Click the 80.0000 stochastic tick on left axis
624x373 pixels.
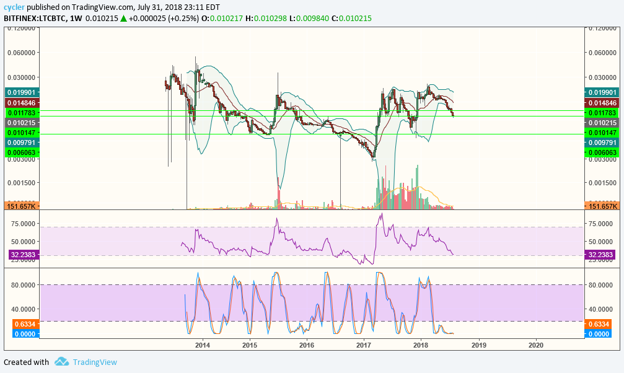(x=23, y=285)
